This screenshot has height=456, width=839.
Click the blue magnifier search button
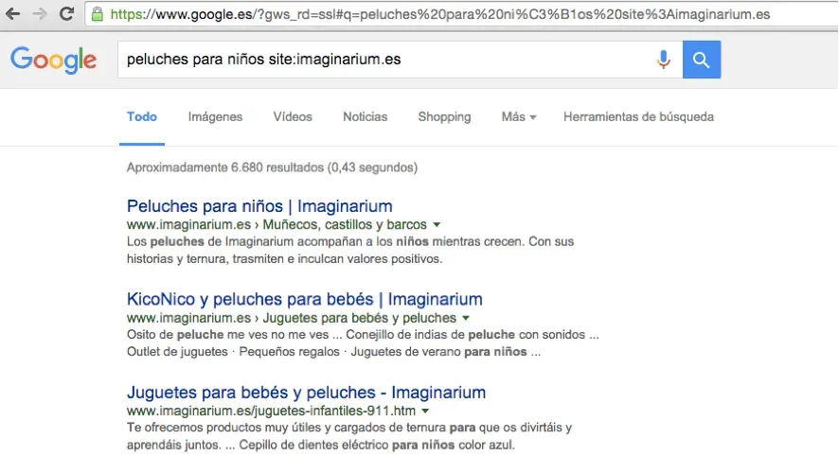702,60
